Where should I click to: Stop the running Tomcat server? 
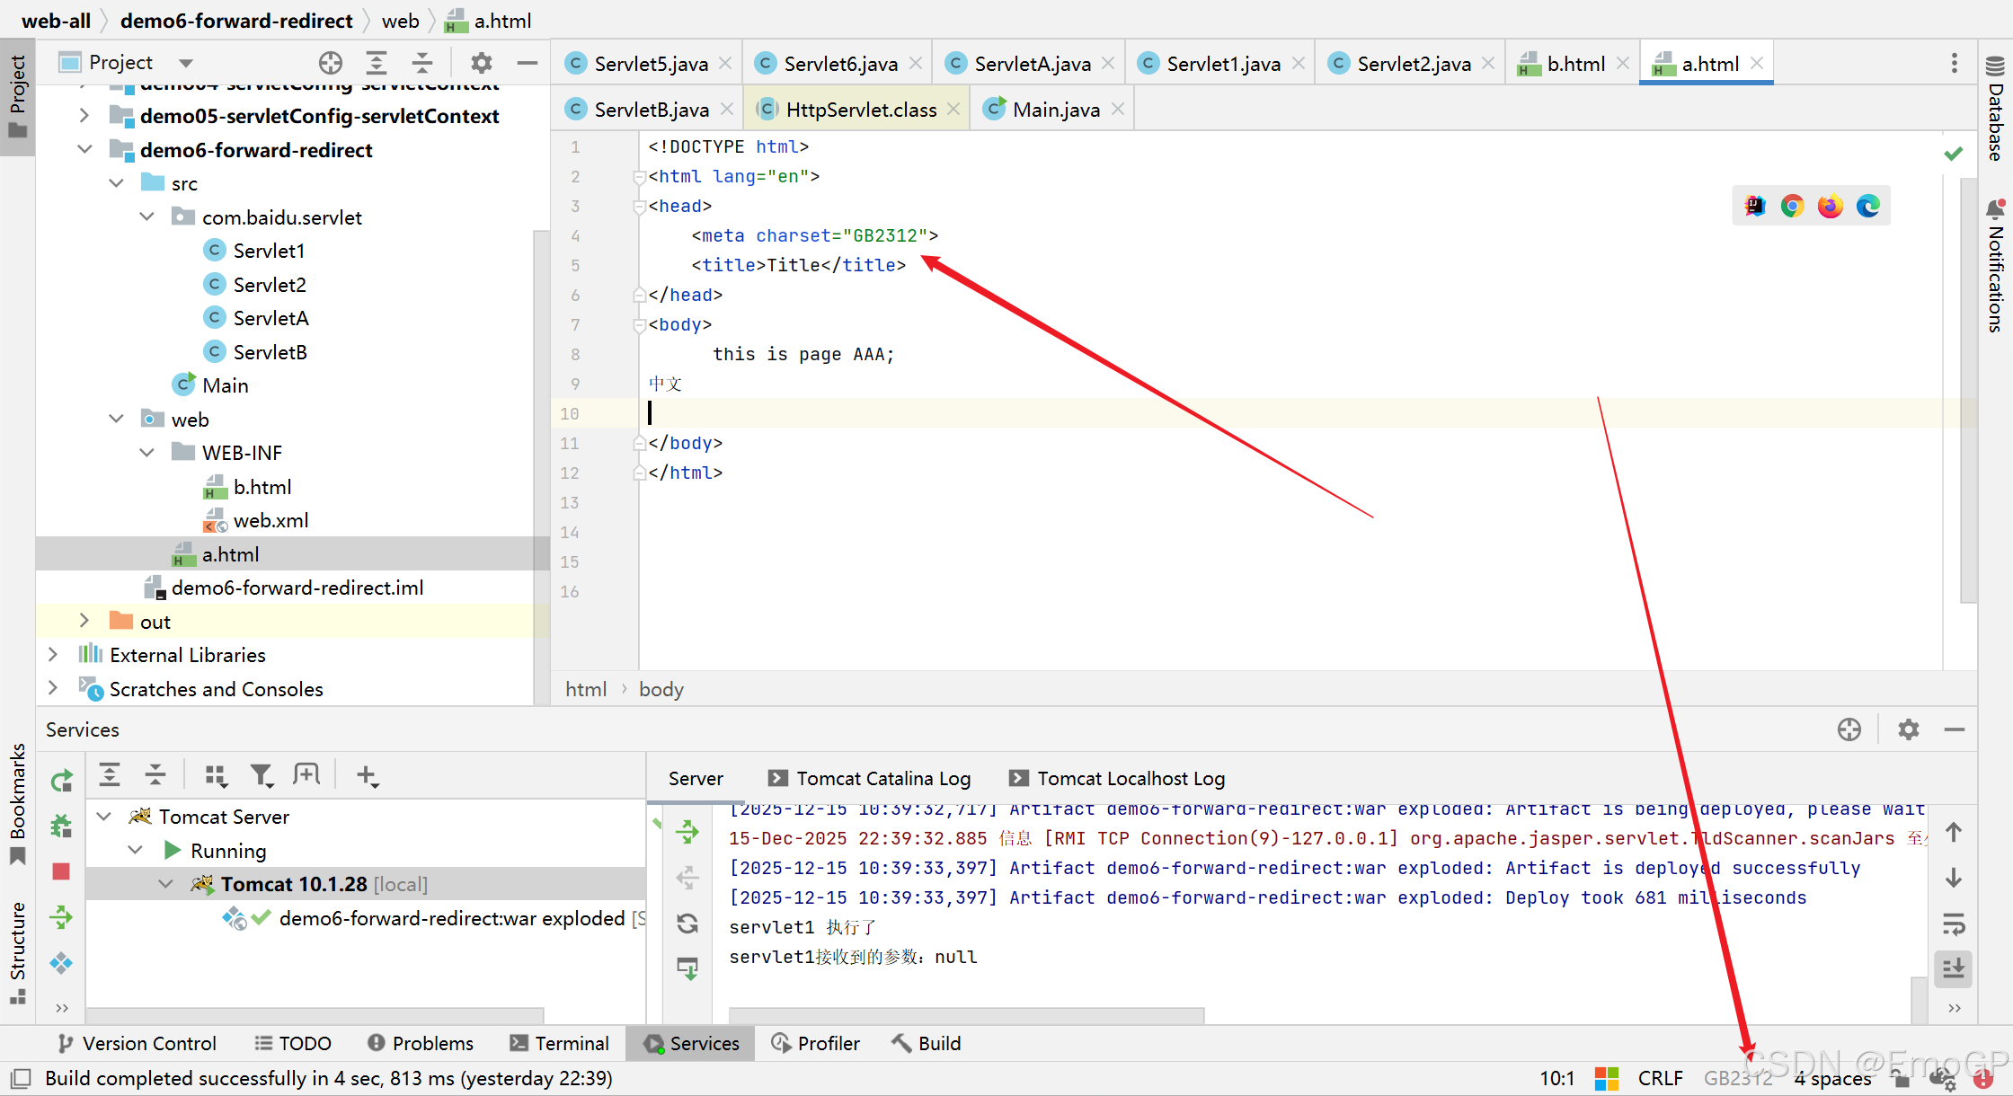pyautogui.click(x=61, y=871)
